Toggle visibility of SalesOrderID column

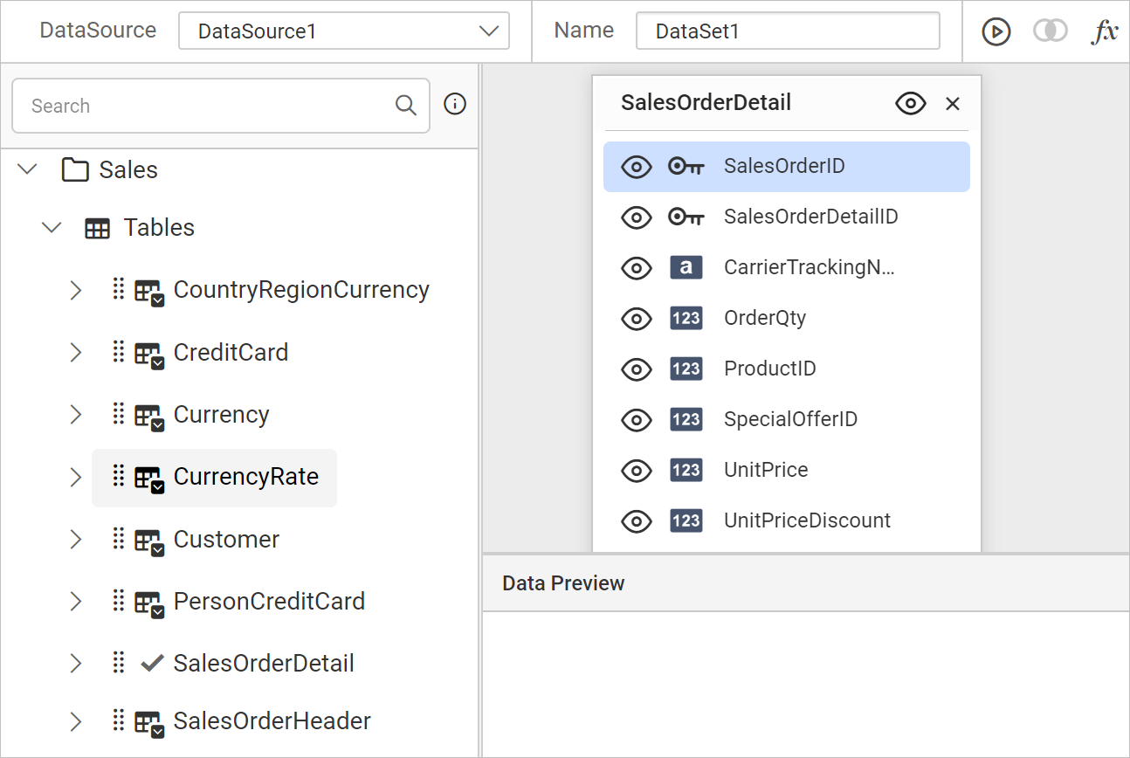point(637,167)
